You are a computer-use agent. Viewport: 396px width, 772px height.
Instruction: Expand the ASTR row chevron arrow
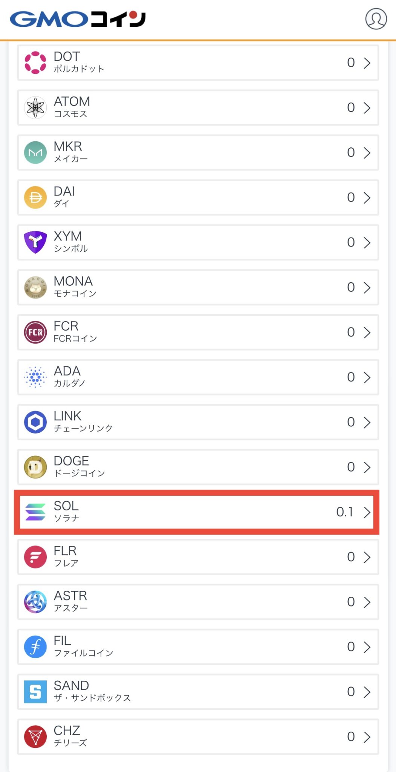point(367,602)
